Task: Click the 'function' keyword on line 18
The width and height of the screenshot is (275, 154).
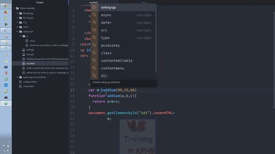Action: pos(97,96)
